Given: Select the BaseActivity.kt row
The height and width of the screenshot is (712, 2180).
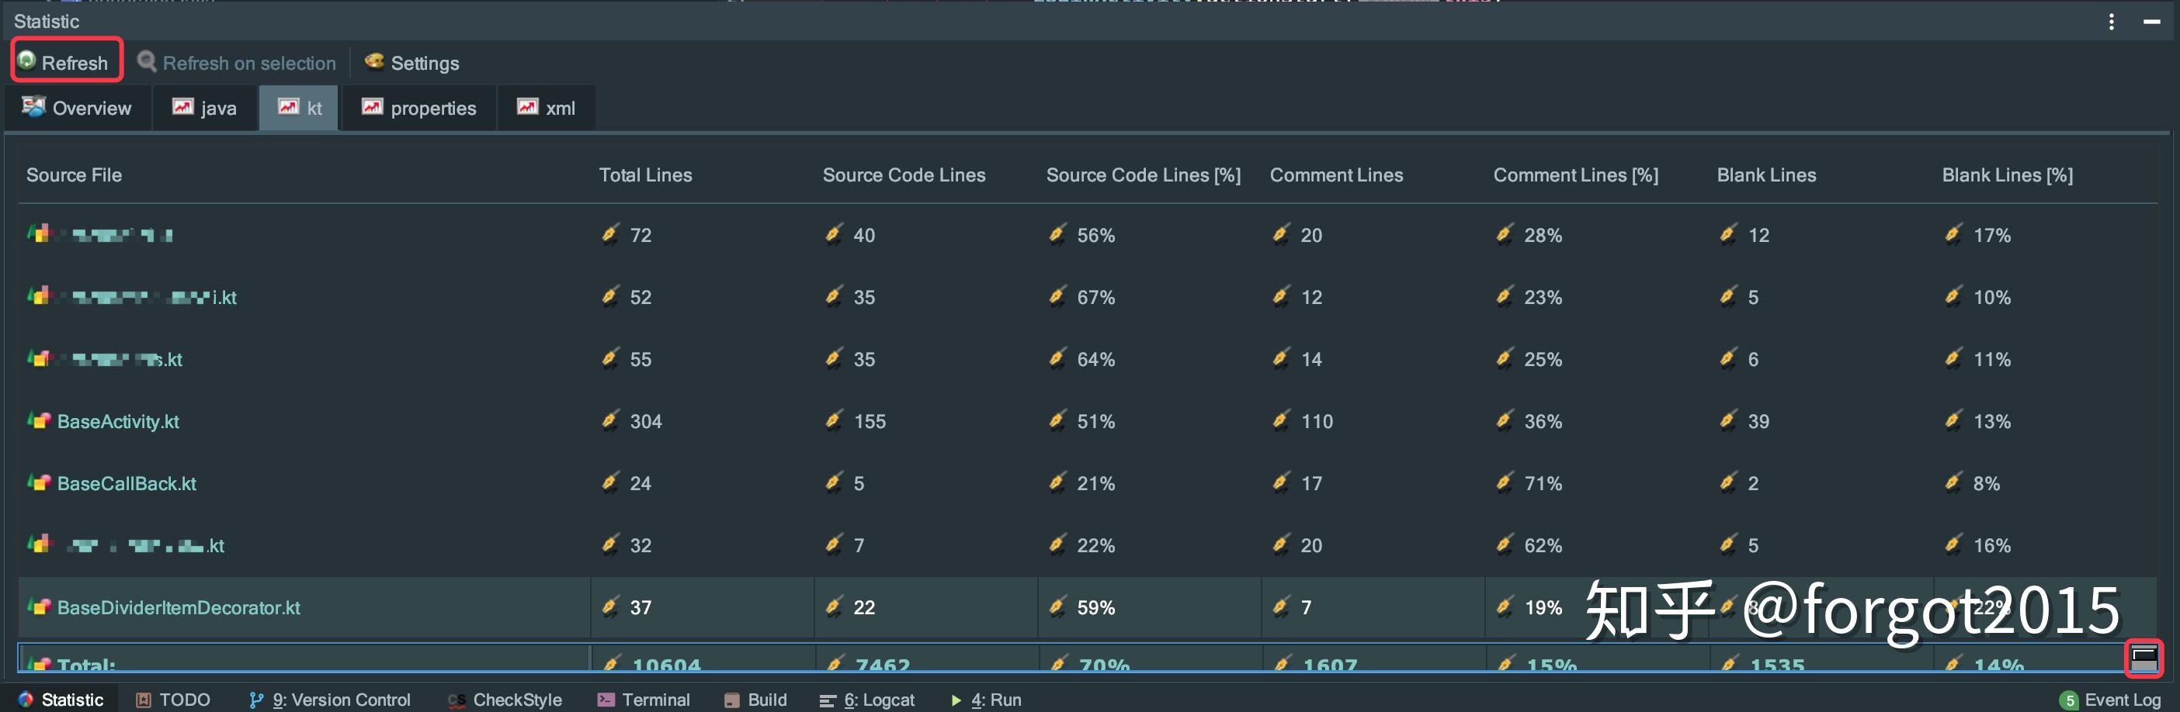Looking at the screenshot, I should coord(1088,421).
